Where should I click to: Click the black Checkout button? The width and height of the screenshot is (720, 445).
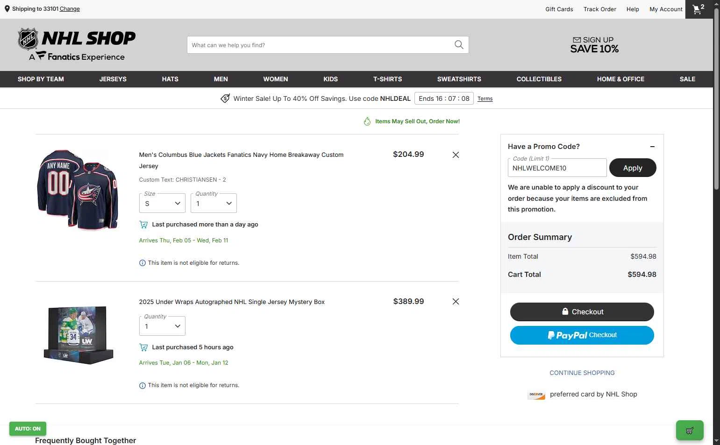pyautogui.click(x=582, y=312)
